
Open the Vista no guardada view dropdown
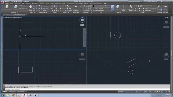[x=102, y=8]
